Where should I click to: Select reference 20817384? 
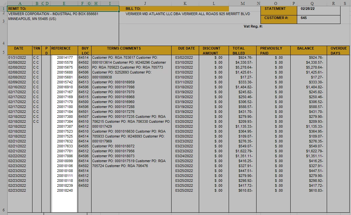[65, 121]
